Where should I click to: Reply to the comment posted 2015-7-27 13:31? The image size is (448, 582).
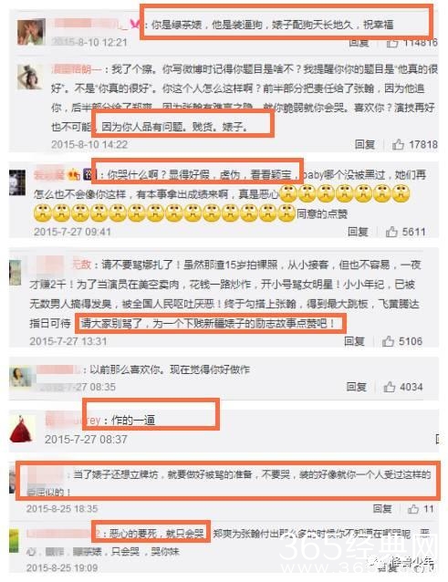pyautogui.click(x=354, y=341)
